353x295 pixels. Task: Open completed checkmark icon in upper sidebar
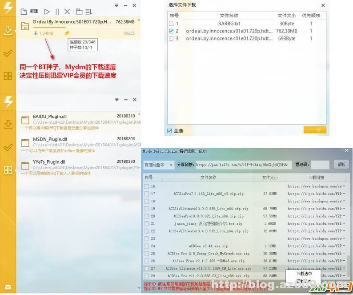[x=8, y=53]
